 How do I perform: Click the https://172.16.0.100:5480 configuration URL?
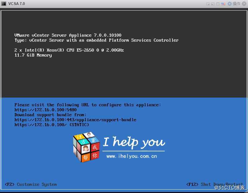tap(46, 110)
